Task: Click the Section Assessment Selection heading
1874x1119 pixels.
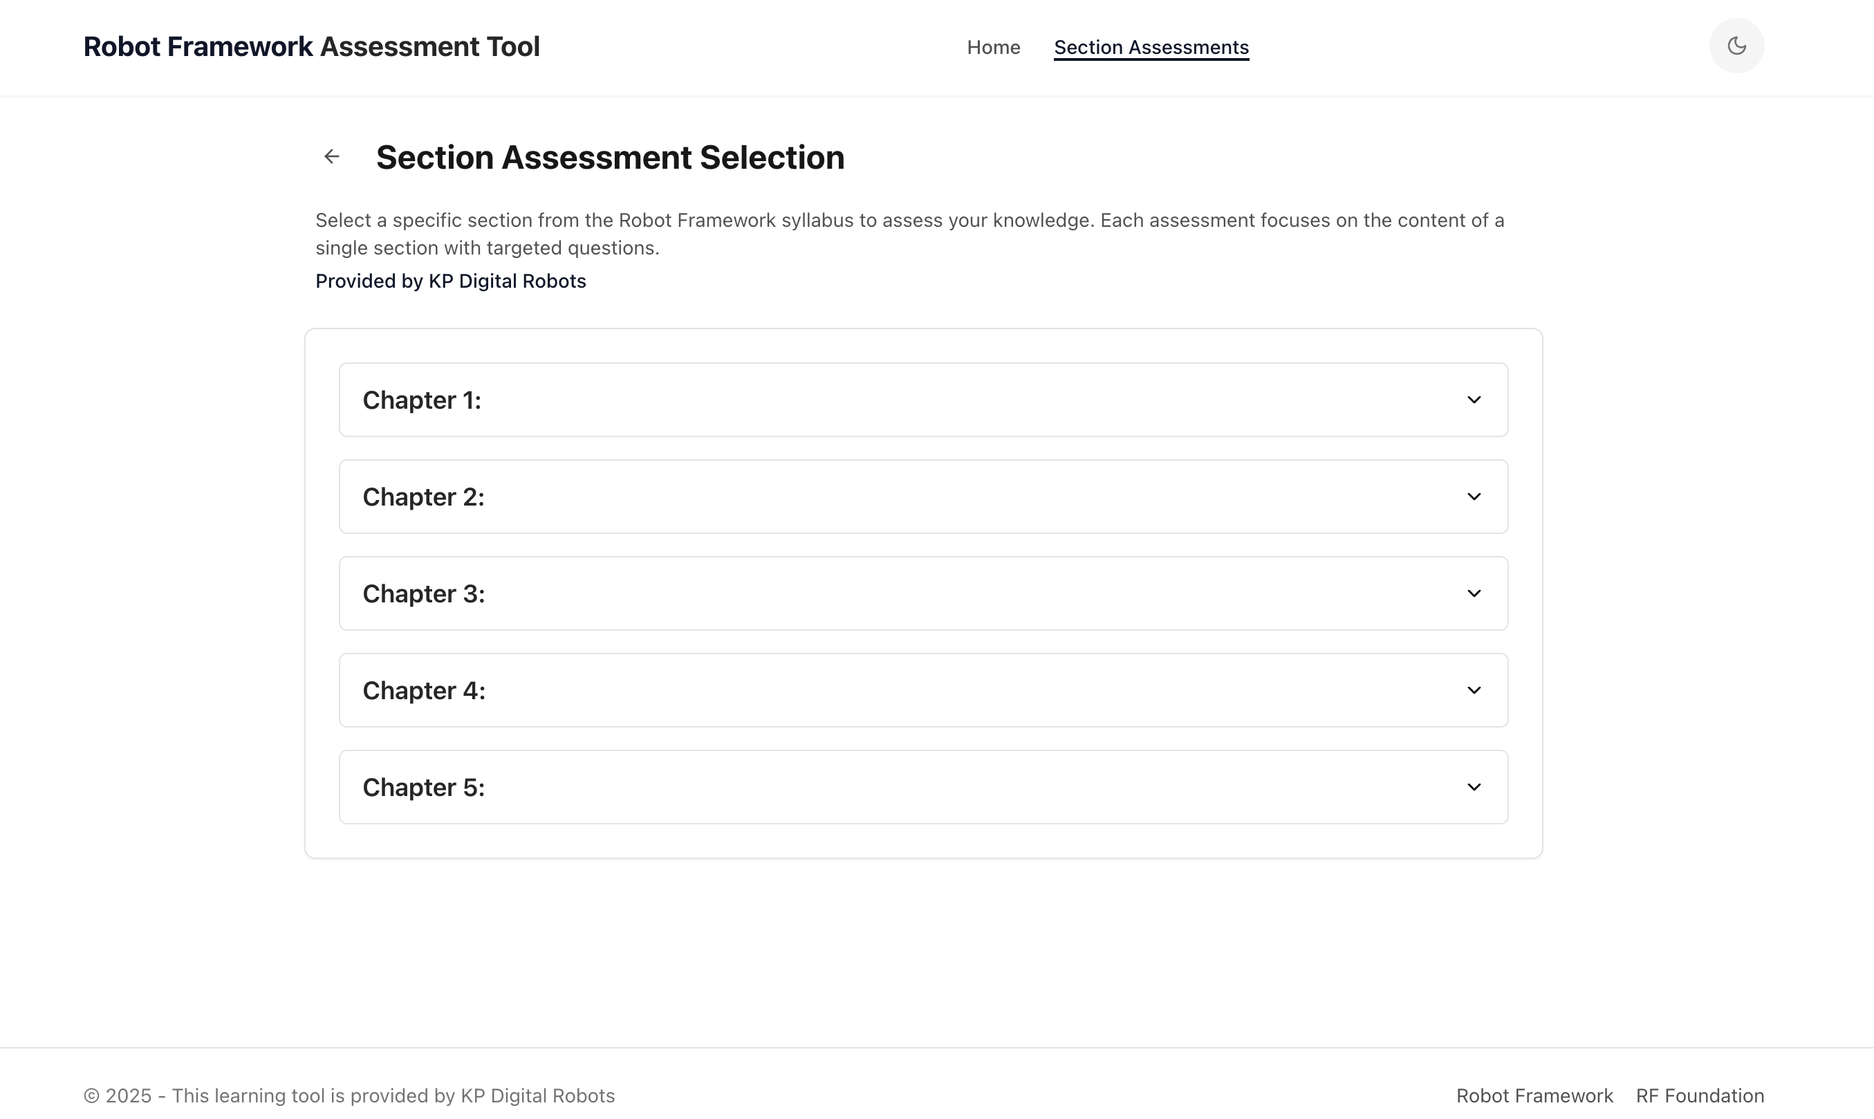Action: [610, 157]
